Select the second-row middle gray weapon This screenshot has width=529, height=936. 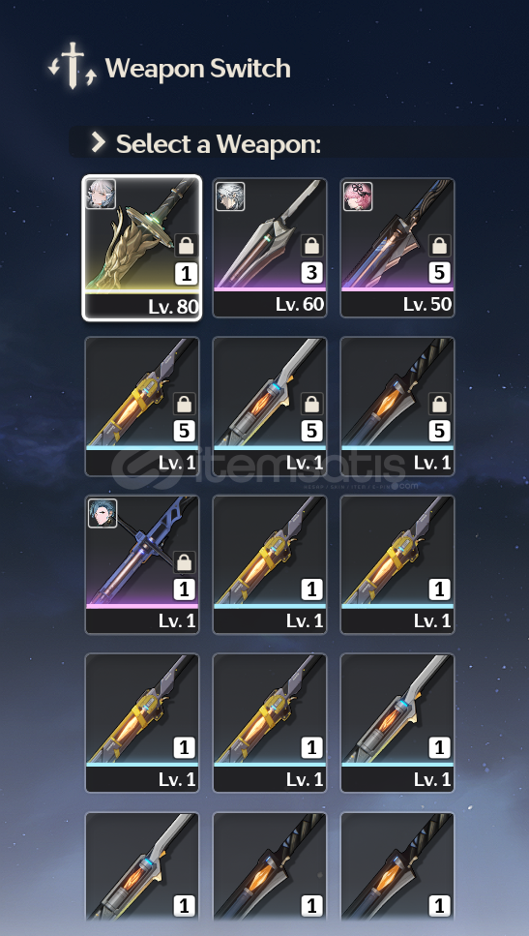(270, 407)
